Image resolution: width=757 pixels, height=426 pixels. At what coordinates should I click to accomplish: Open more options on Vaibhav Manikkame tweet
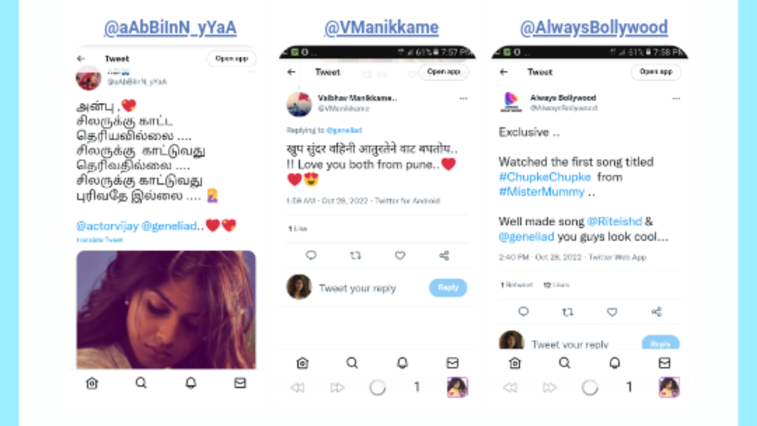coord(463,99)
